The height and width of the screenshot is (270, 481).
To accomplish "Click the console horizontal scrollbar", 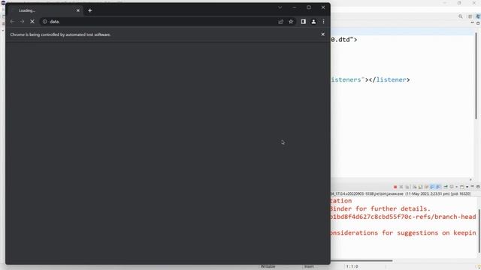I will 362,260.
